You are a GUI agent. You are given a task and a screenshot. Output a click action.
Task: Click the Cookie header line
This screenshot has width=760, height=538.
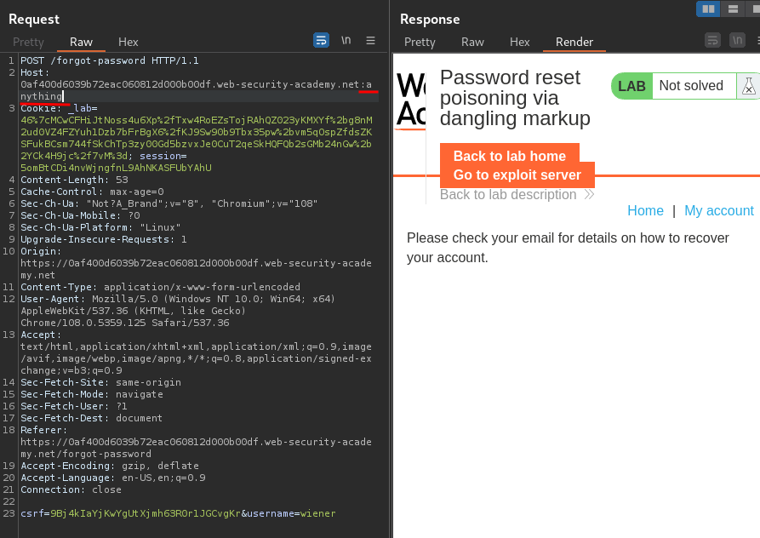pos(59,108)
